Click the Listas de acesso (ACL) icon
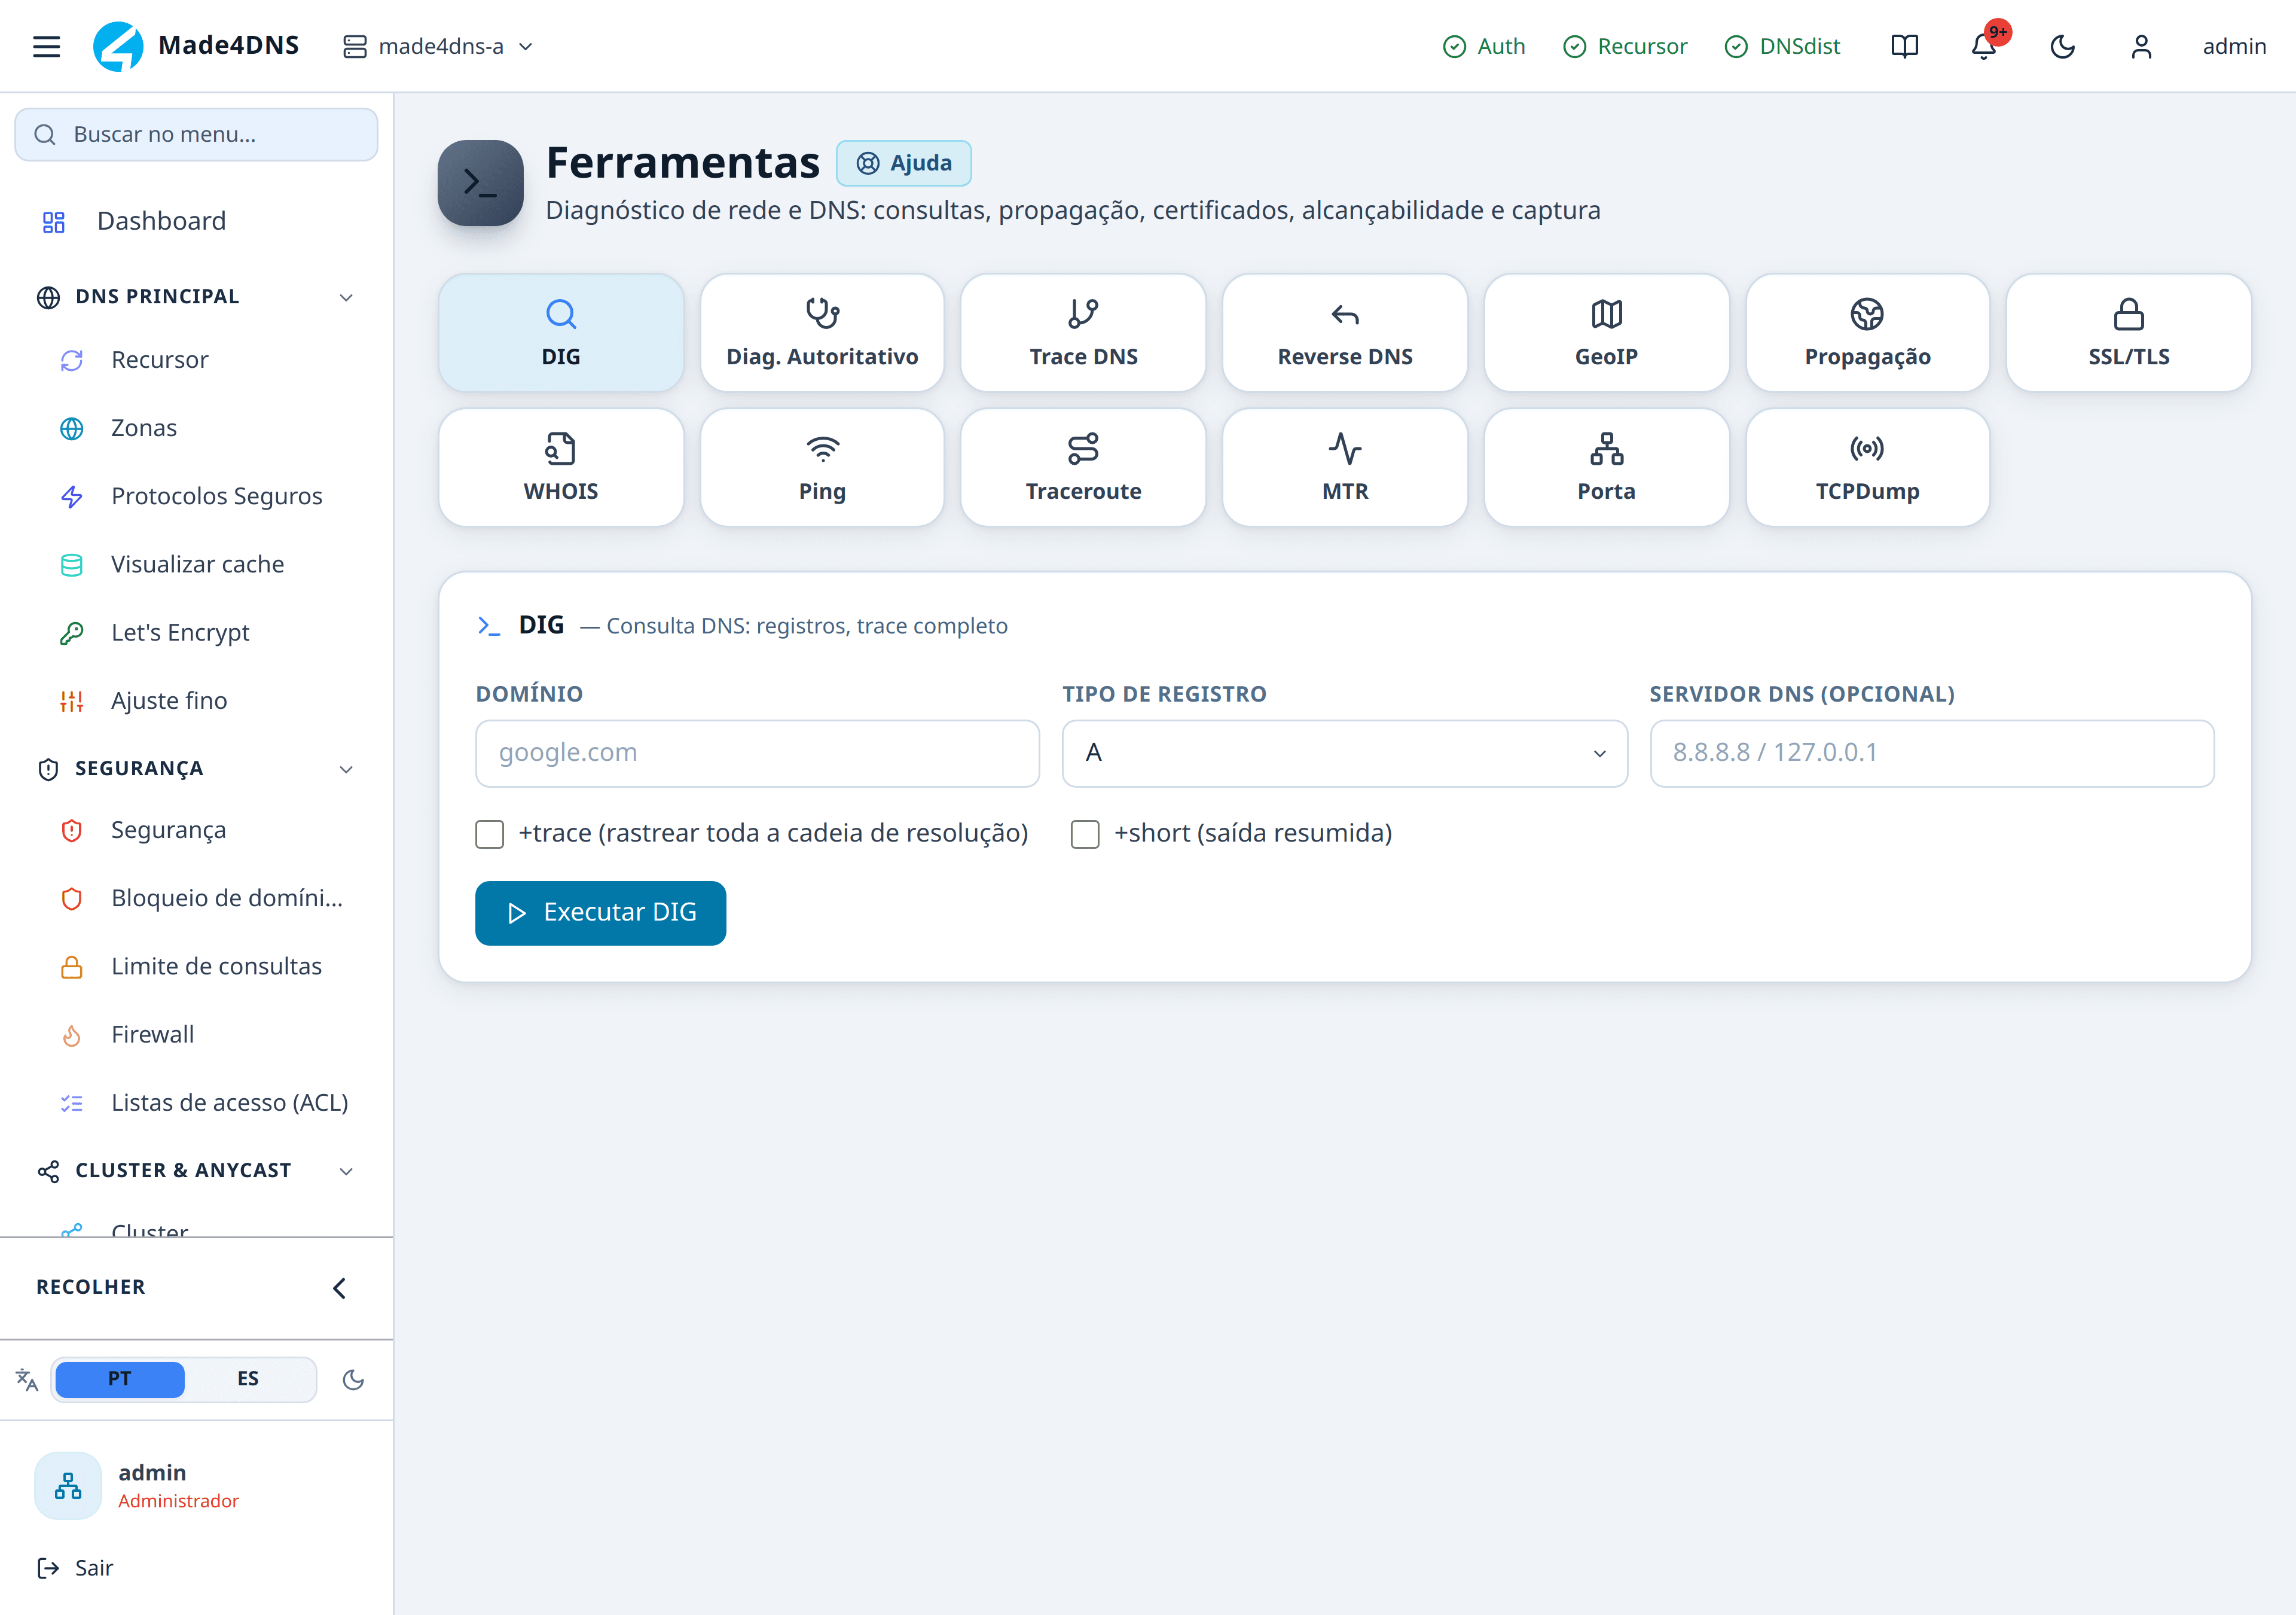Image resolution: width=2296 pixels, height=1615 pixels. click(x=72, y=1104)
